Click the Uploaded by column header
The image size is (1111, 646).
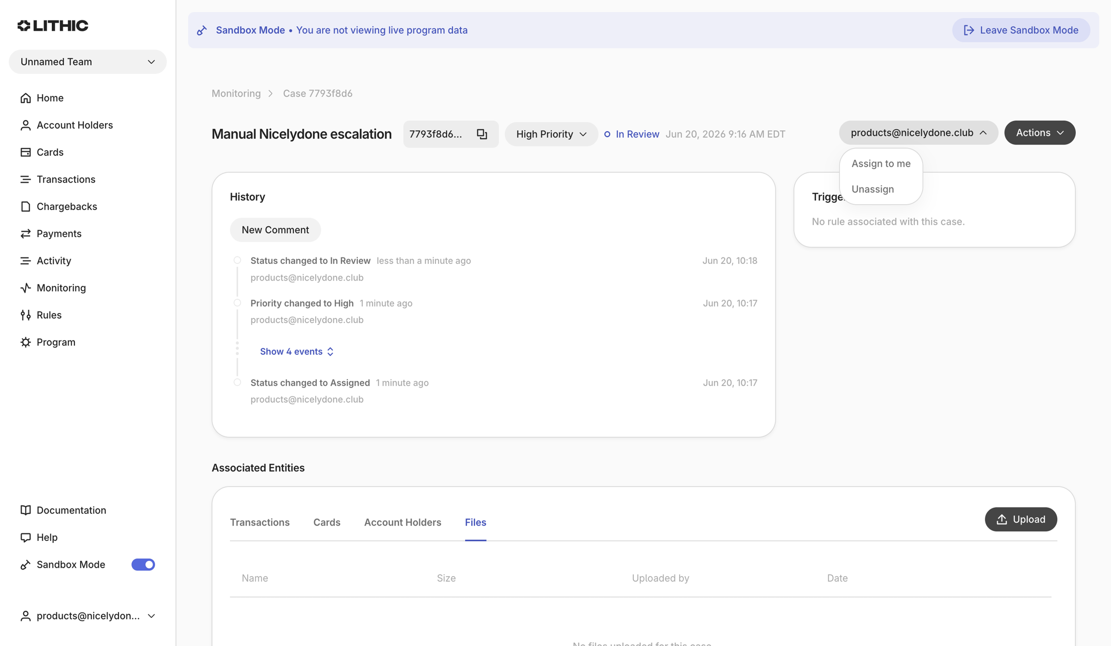pyautogui.click(x=661, y=578)
